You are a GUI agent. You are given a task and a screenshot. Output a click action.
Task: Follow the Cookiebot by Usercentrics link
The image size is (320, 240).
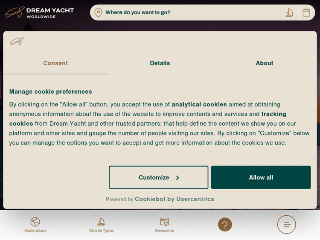point(175,199)
